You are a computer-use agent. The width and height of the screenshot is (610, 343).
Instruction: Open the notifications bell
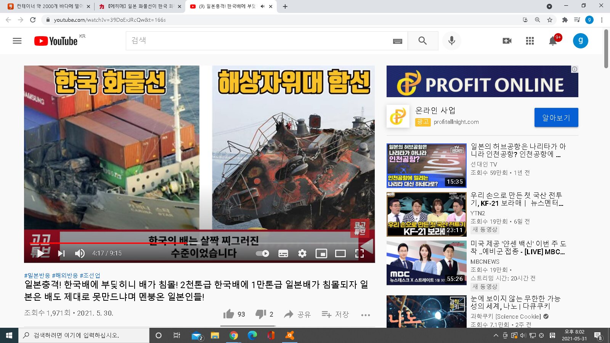point(552,41)
